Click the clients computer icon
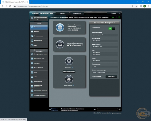The image size is (151, 121). [69, 61]
